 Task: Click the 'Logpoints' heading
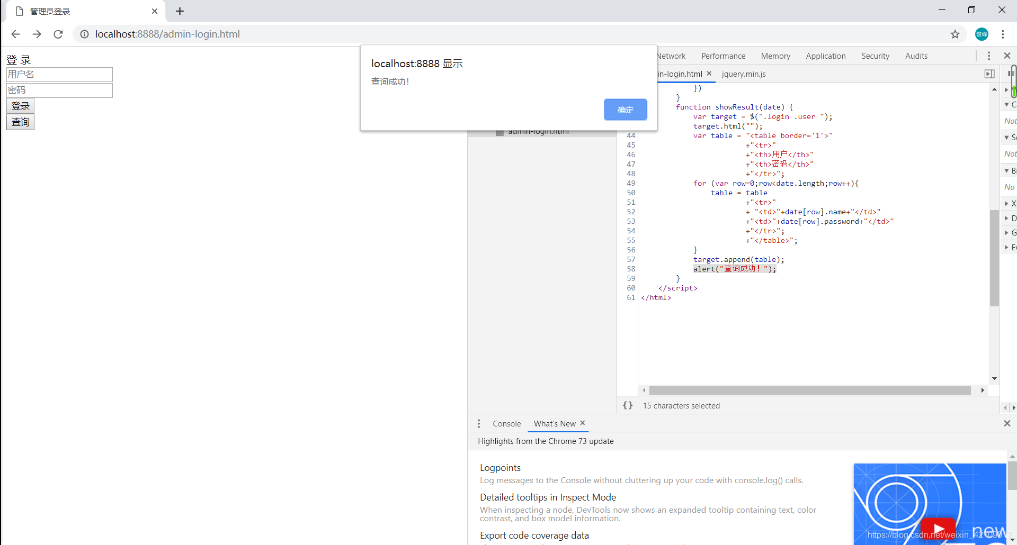pos(500,468)
